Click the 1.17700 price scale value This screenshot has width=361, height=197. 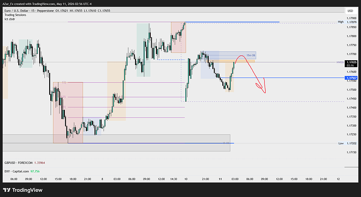coord(352,54)
